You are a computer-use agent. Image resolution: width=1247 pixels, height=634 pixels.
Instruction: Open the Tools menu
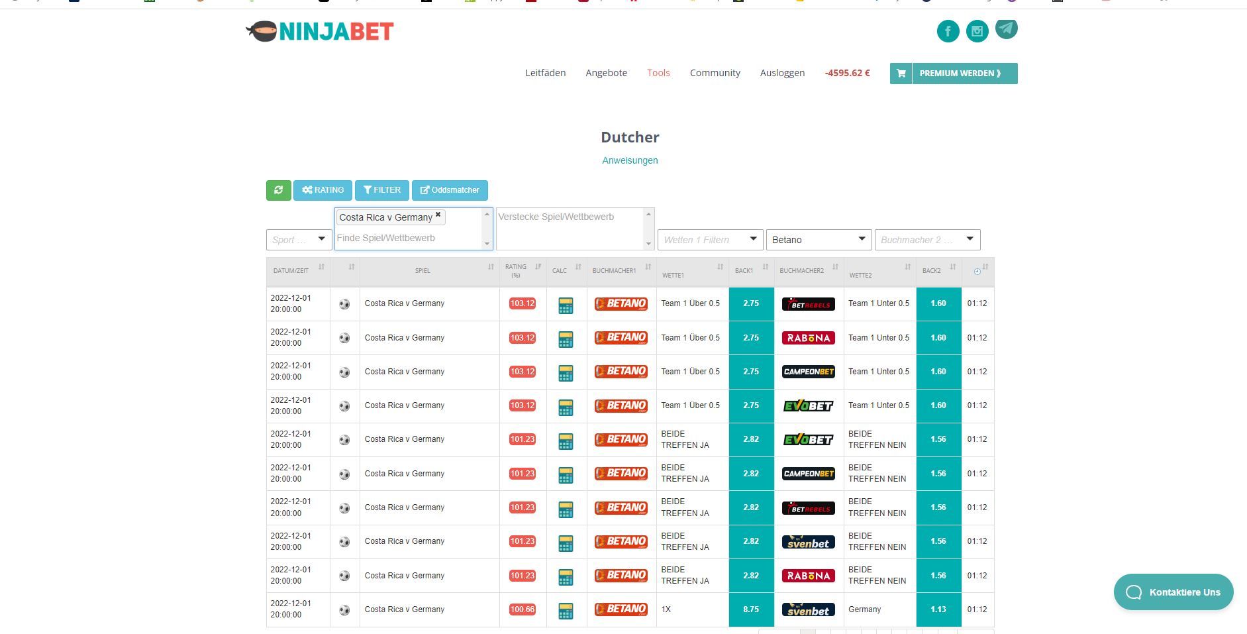(658, 73)
